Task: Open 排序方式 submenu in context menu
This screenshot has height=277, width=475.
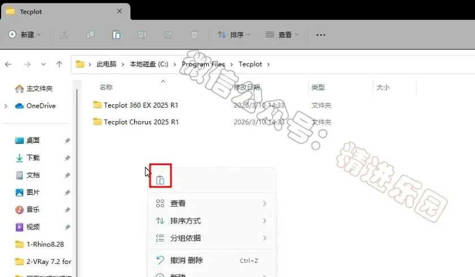Action: (211, 220)
